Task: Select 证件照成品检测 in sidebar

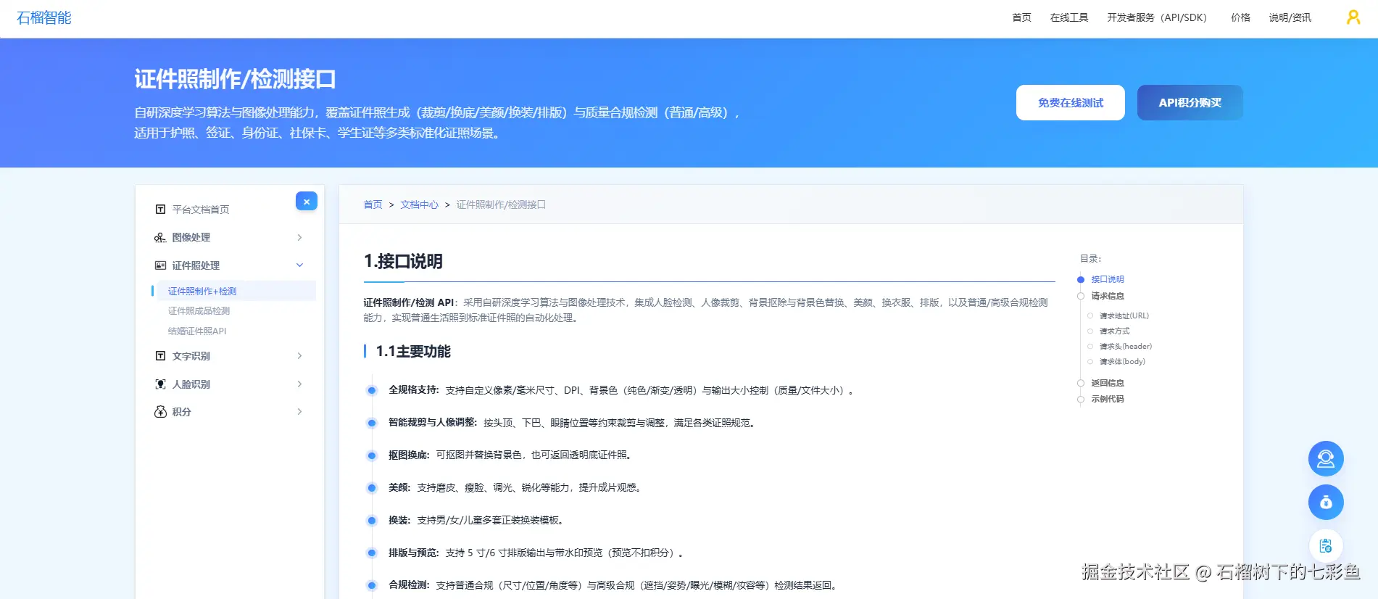Action: pyautogui.click(x=199, y=311)
